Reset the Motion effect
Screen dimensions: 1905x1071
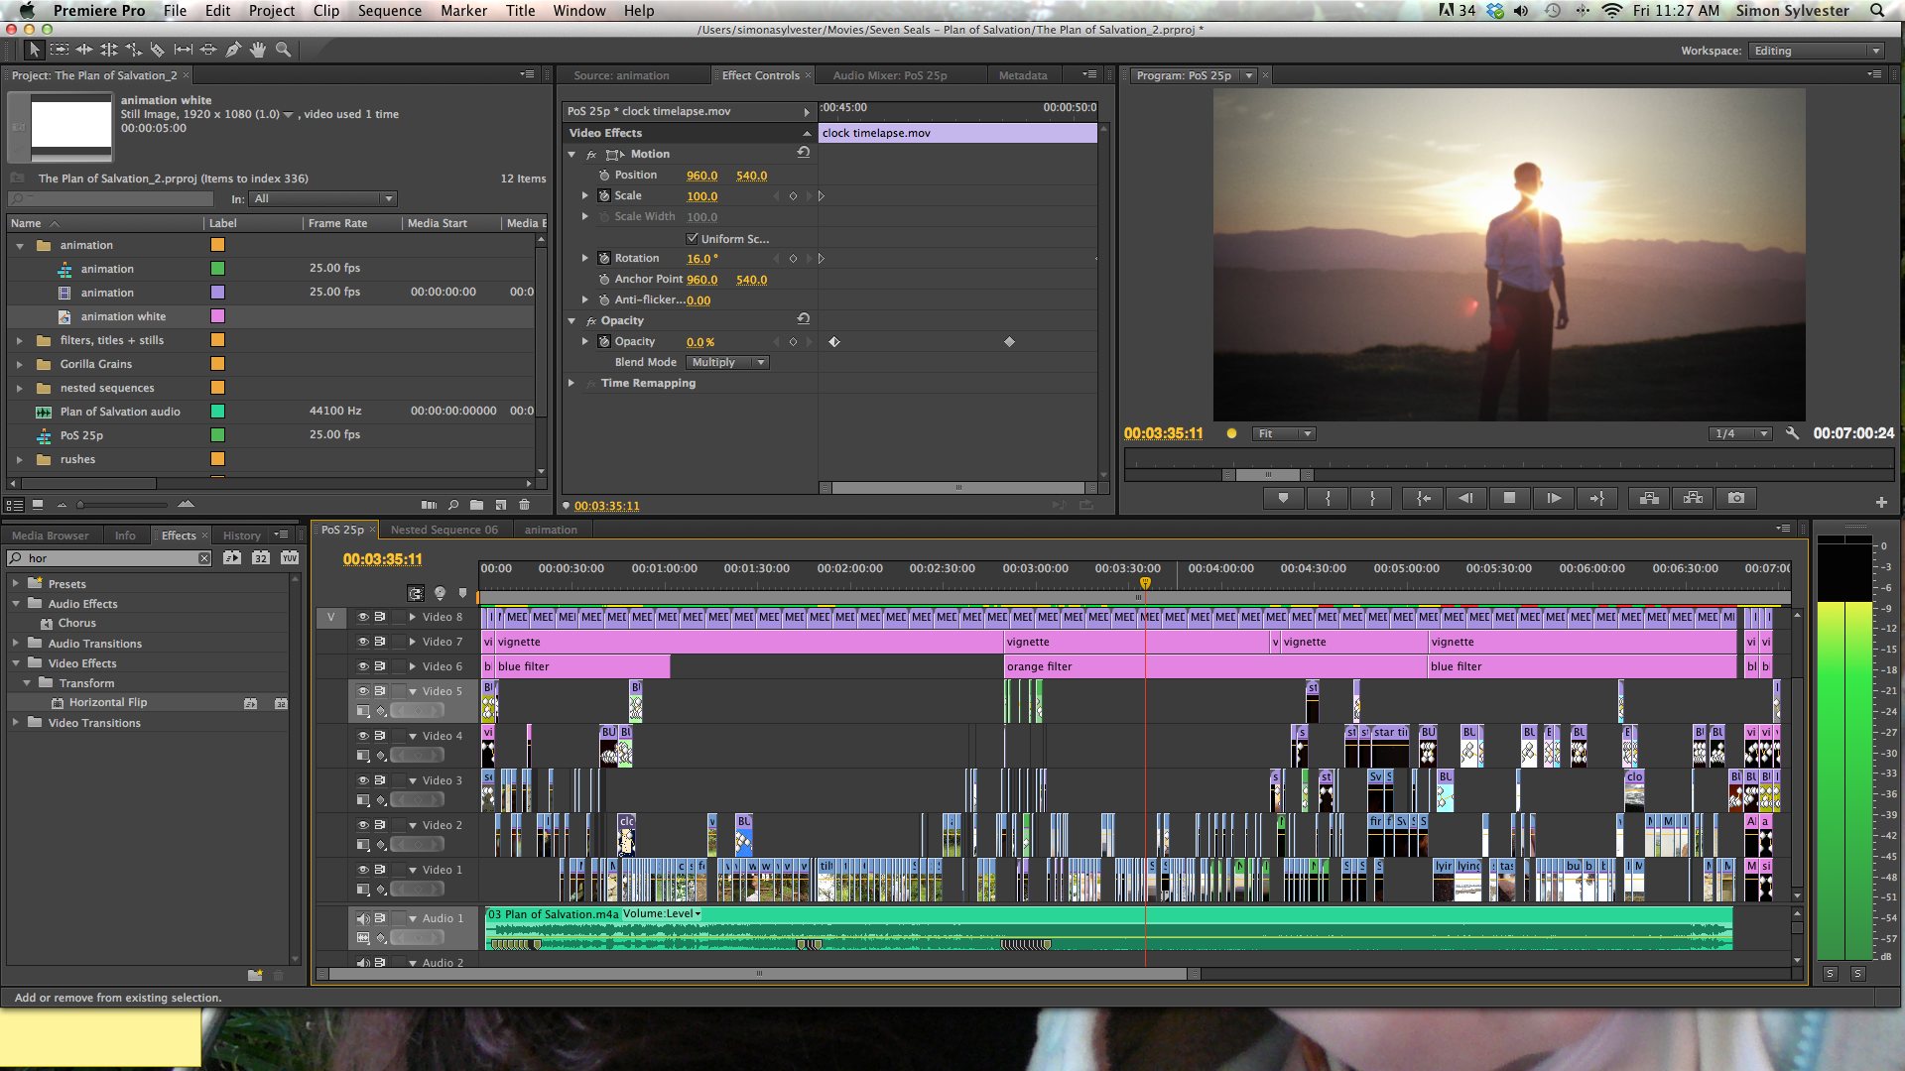pyautogui.click(x=804, y=153)
